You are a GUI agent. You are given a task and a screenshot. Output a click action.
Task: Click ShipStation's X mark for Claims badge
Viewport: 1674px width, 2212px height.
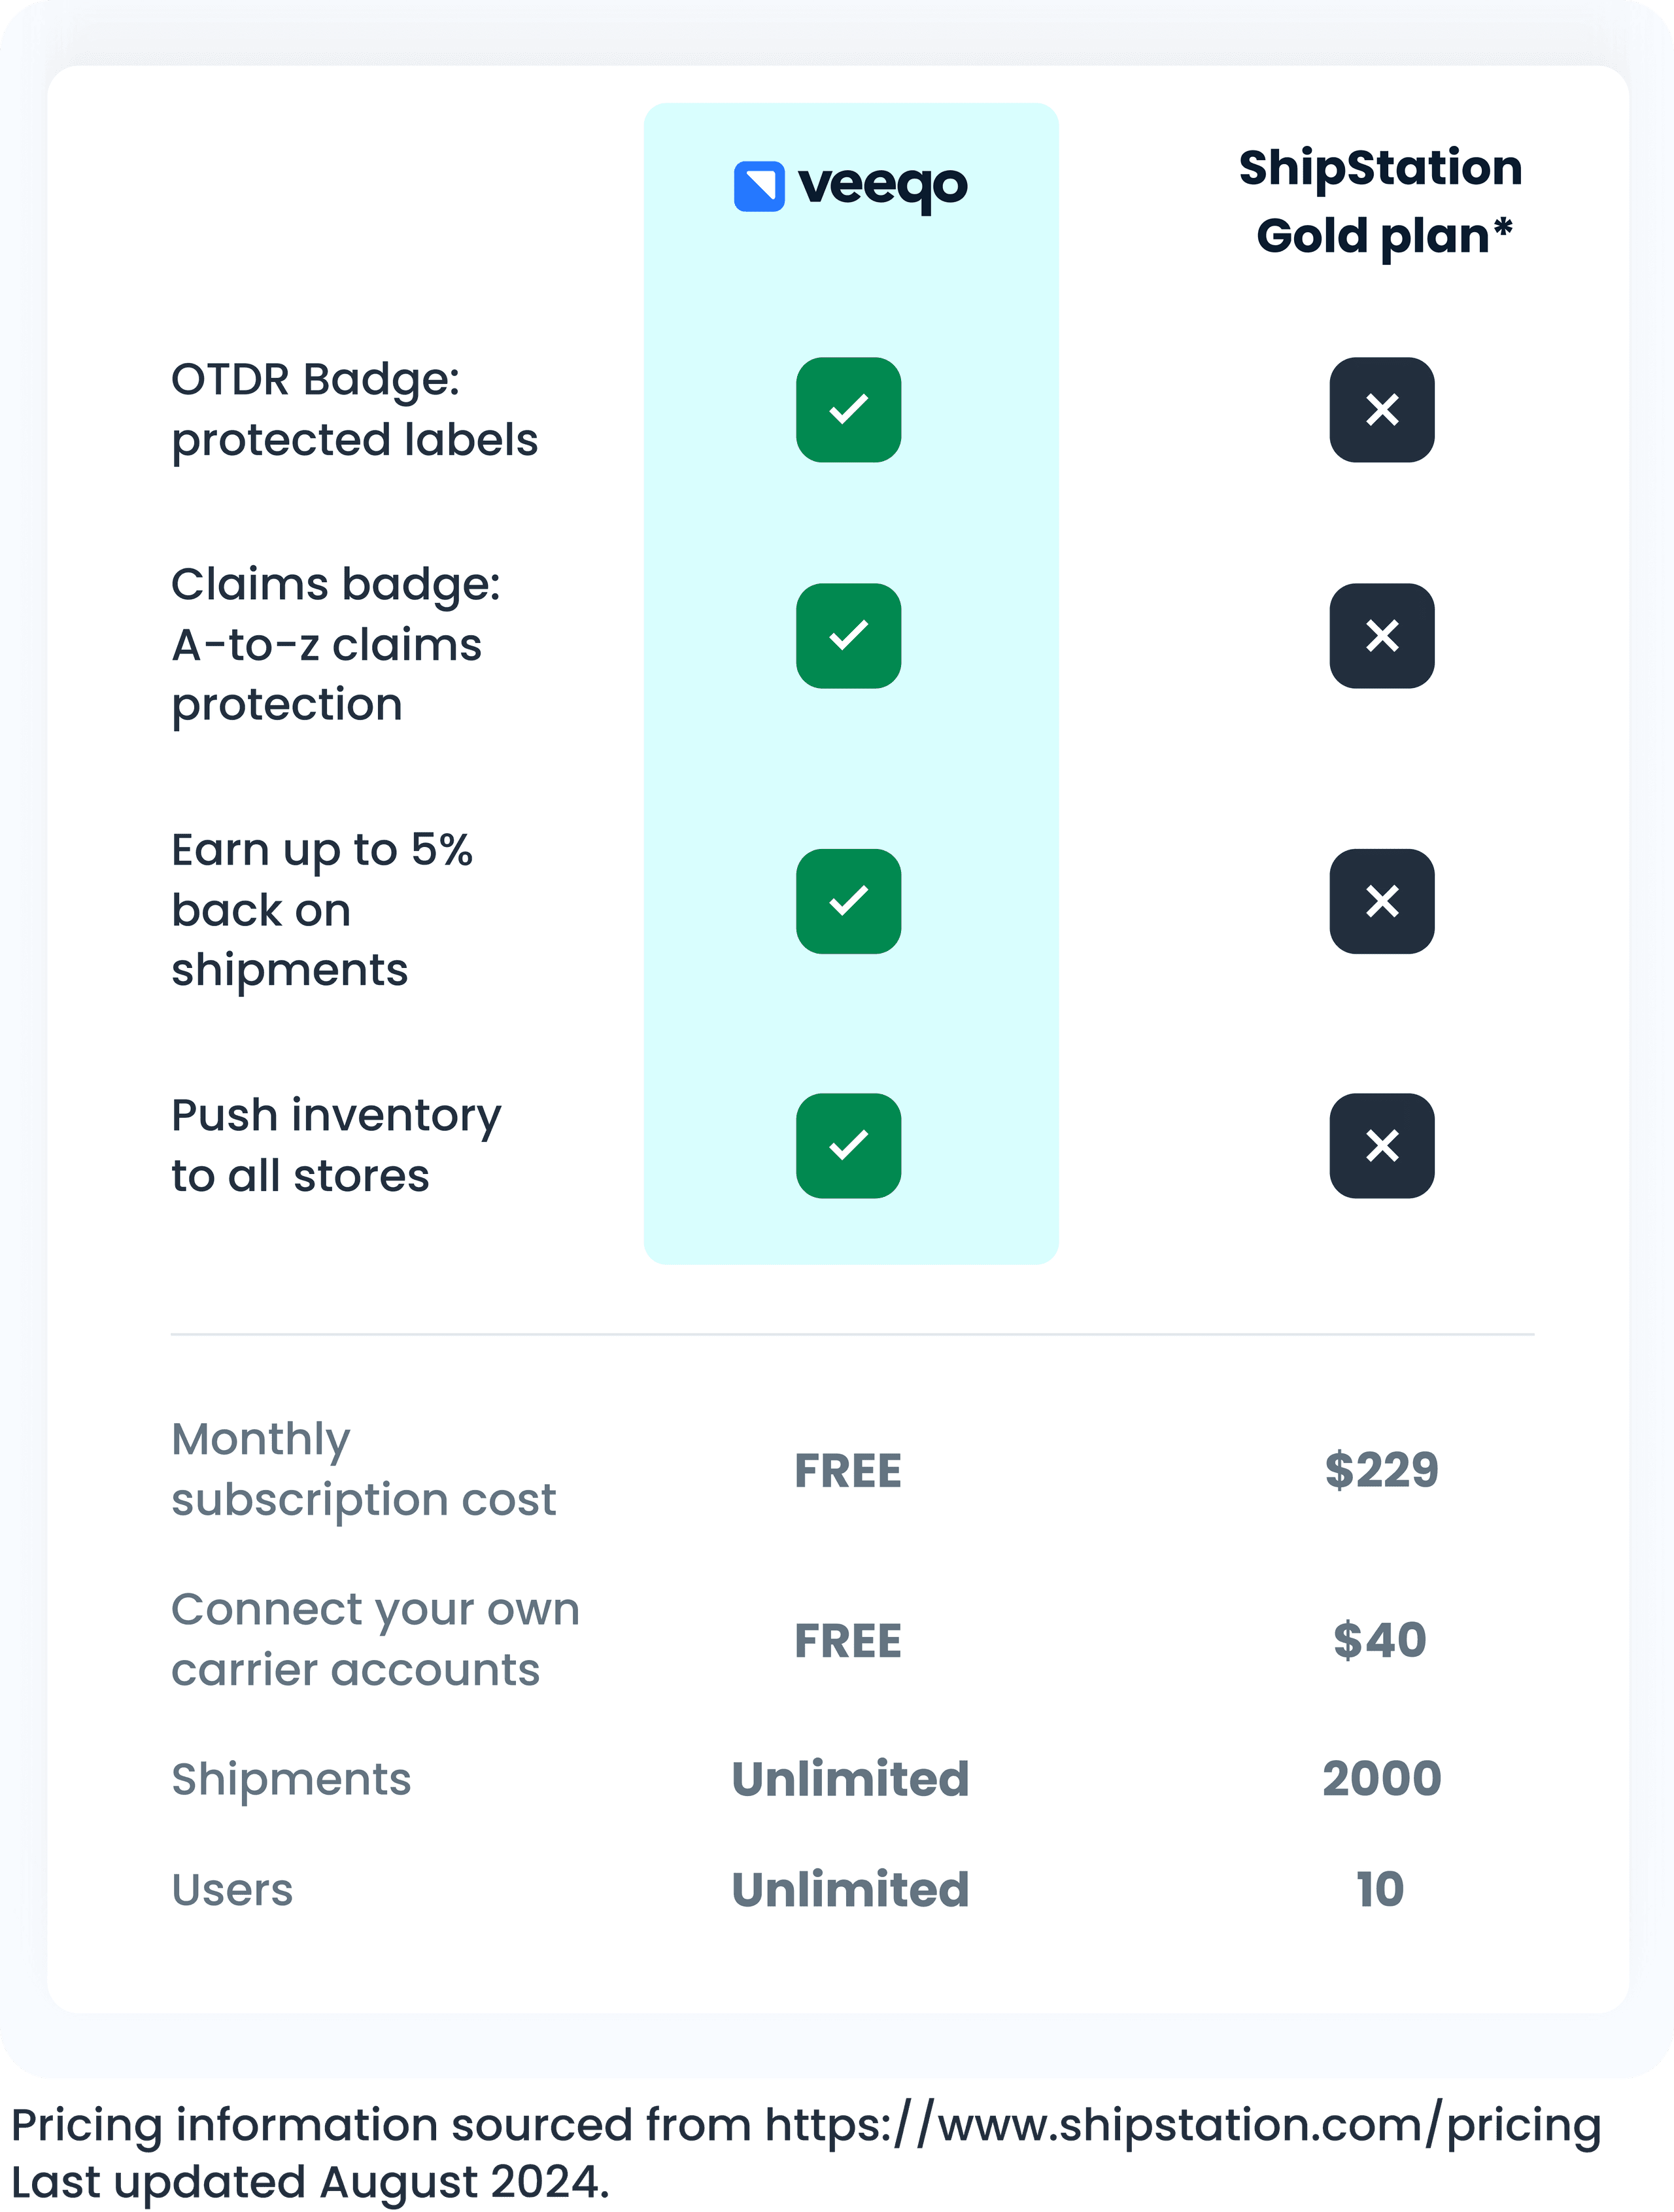1381,636
